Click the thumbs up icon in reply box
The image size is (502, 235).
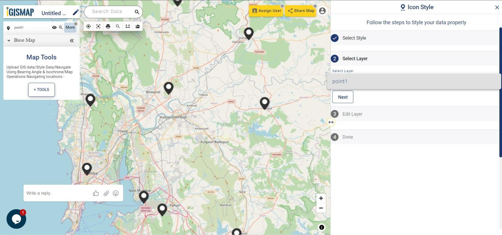pyautogui.click(x=96, y=193)
